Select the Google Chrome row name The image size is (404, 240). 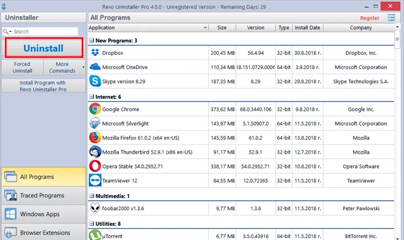coord(121,109)
